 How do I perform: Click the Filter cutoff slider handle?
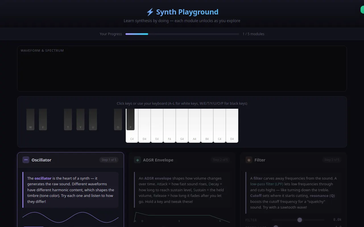pyautogui.click(x=299, y=220)
